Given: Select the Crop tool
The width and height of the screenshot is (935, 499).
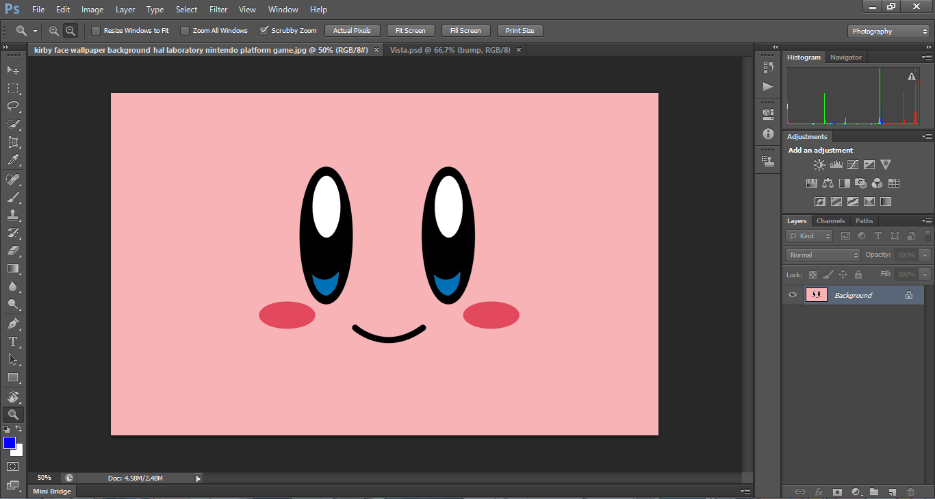Looking at the screenshot, I should point(13,142).
